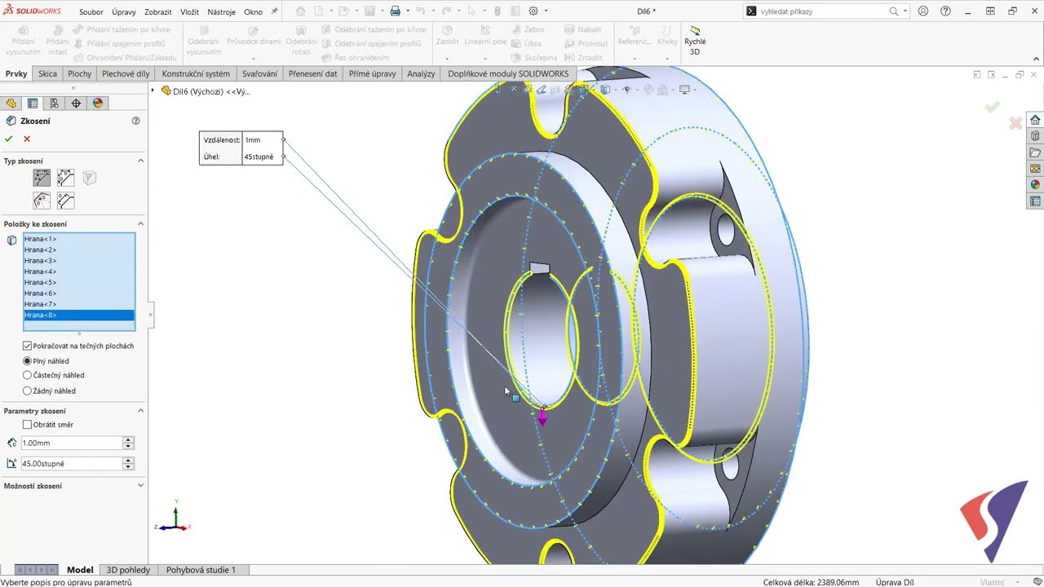Collapse the Parametry zkosení section
Image resolution: width=1044 pixels, height=587 pixels.
pyautogui.click(x=140, y=411)
